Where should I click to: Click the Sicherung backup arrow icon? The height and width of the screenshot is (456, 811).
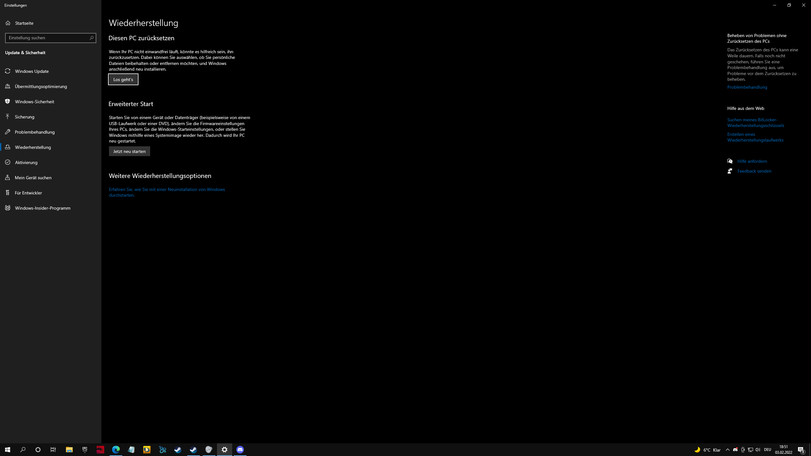pos(8,117)
